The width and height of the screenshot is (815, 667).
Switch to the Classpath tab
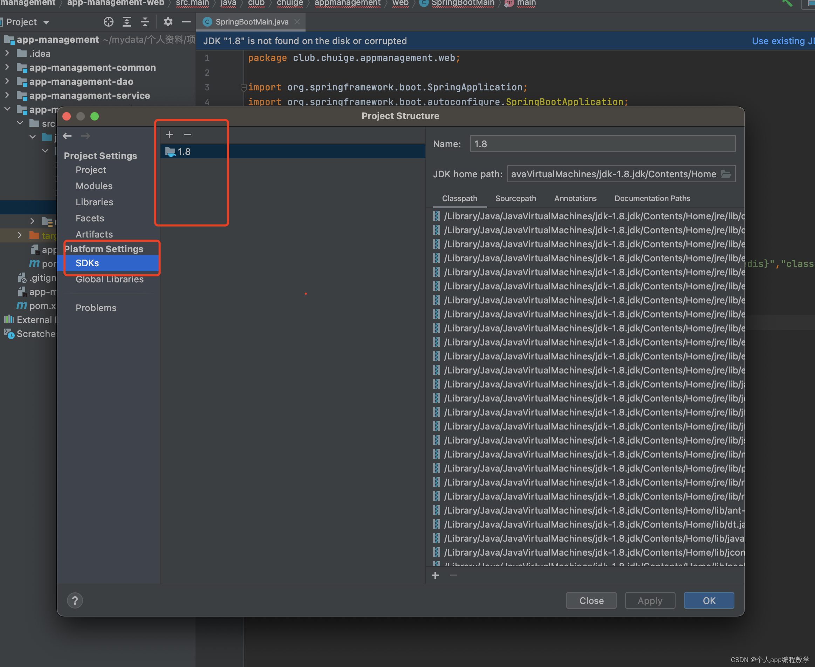460,198
